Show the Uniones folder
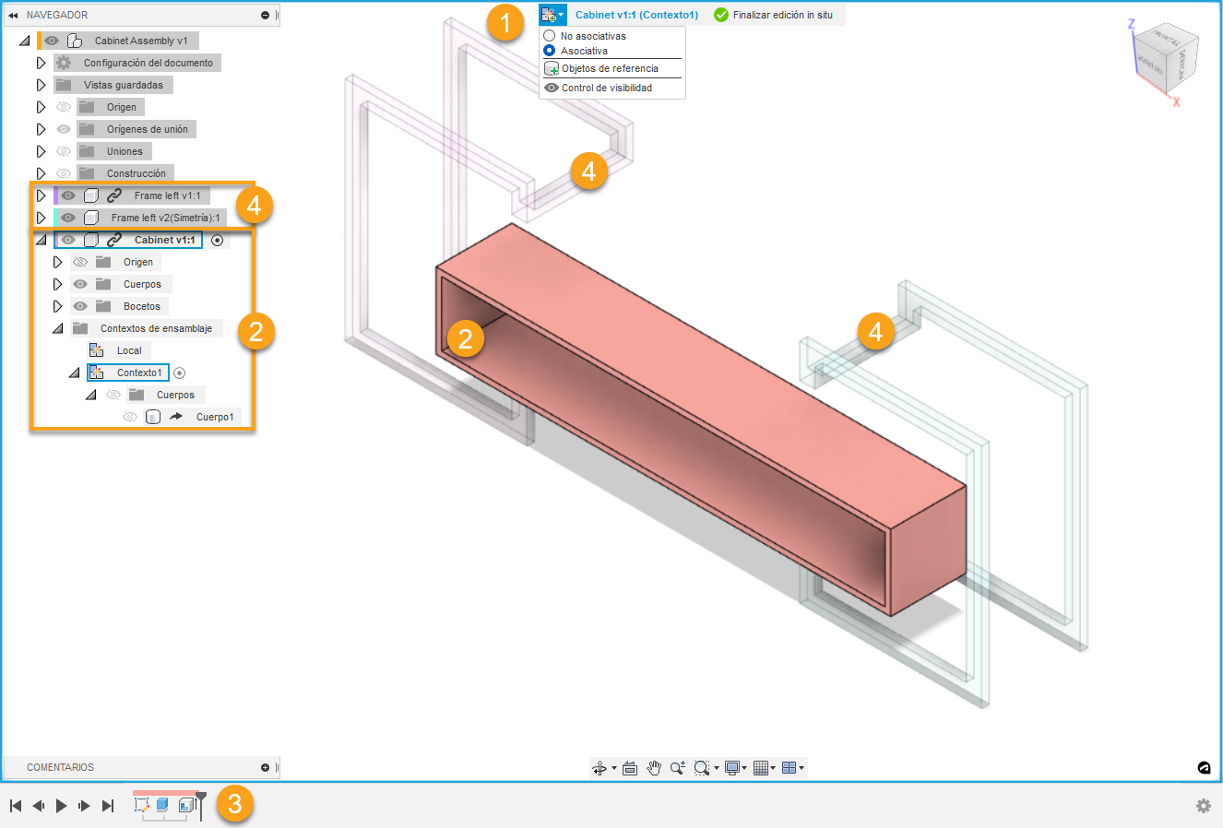The height and width of the screenshot is (828, 1223). coord(64,151)
